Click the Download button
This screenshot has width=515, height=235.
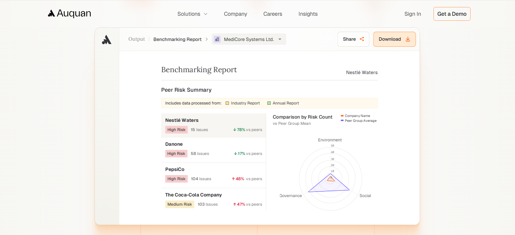click(394, 39)
